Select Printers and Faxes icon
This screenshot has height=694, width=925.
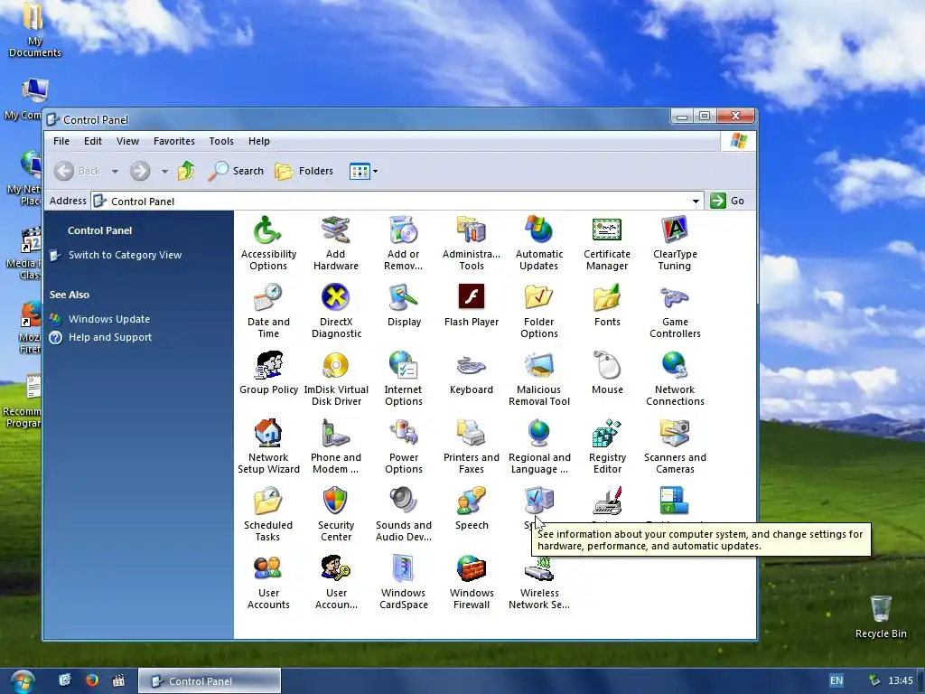click(x=472, y=446)
